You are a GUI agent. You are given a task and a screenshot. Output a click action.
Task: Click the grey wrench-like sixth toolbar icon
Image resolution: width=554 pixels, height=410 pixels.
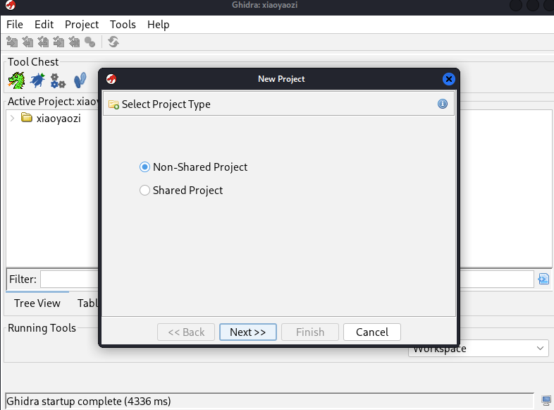coord(90,42)
